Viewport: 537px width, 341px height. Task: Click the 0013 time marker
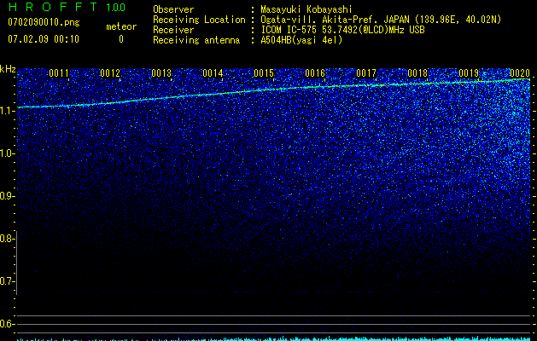tap(161, 73)
